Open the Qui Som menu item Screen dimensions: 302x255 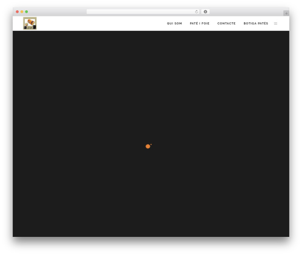click(x=175, y=24)
